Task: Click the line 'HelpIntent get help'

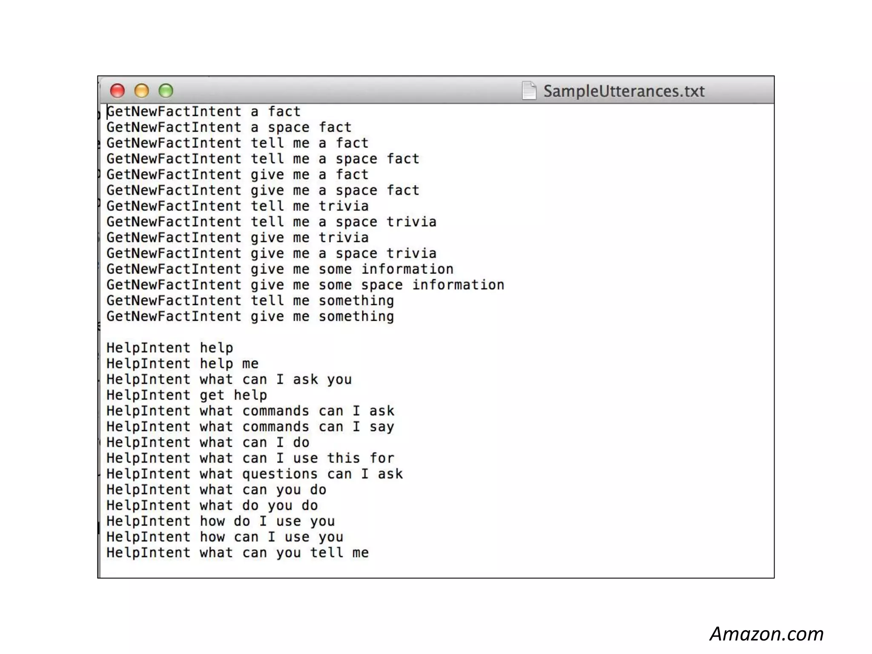Action: tap(186, 395)
